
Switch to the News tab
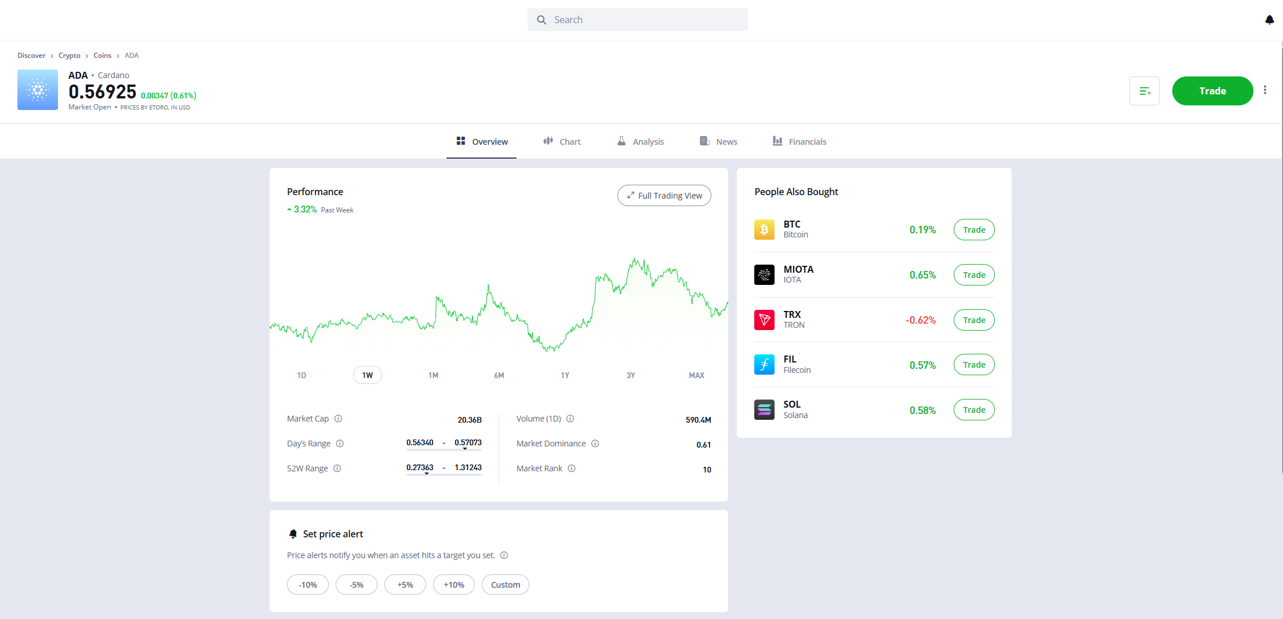point(718,141)
